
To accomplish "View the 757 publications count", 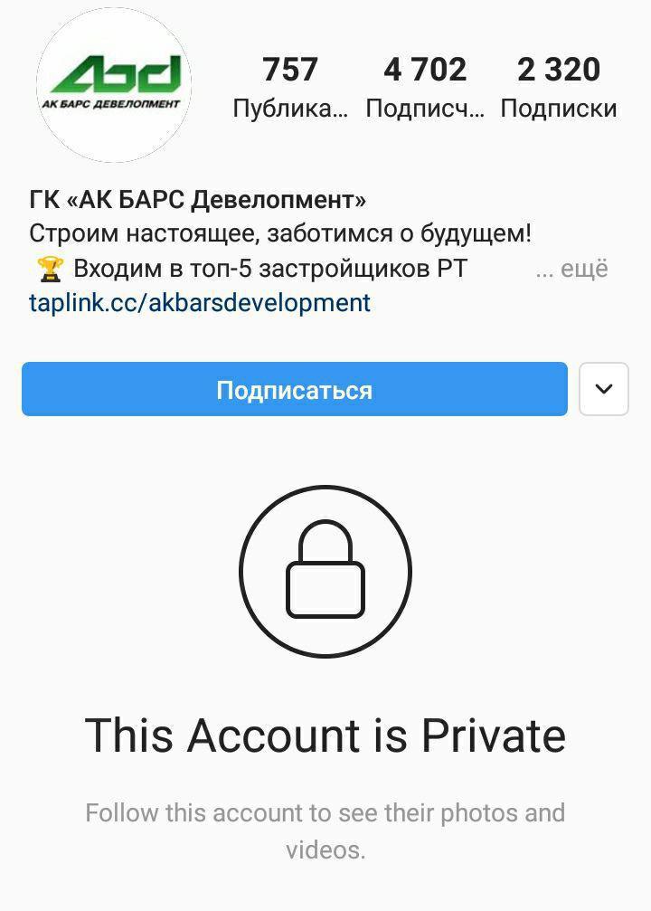I will point(289,69).
